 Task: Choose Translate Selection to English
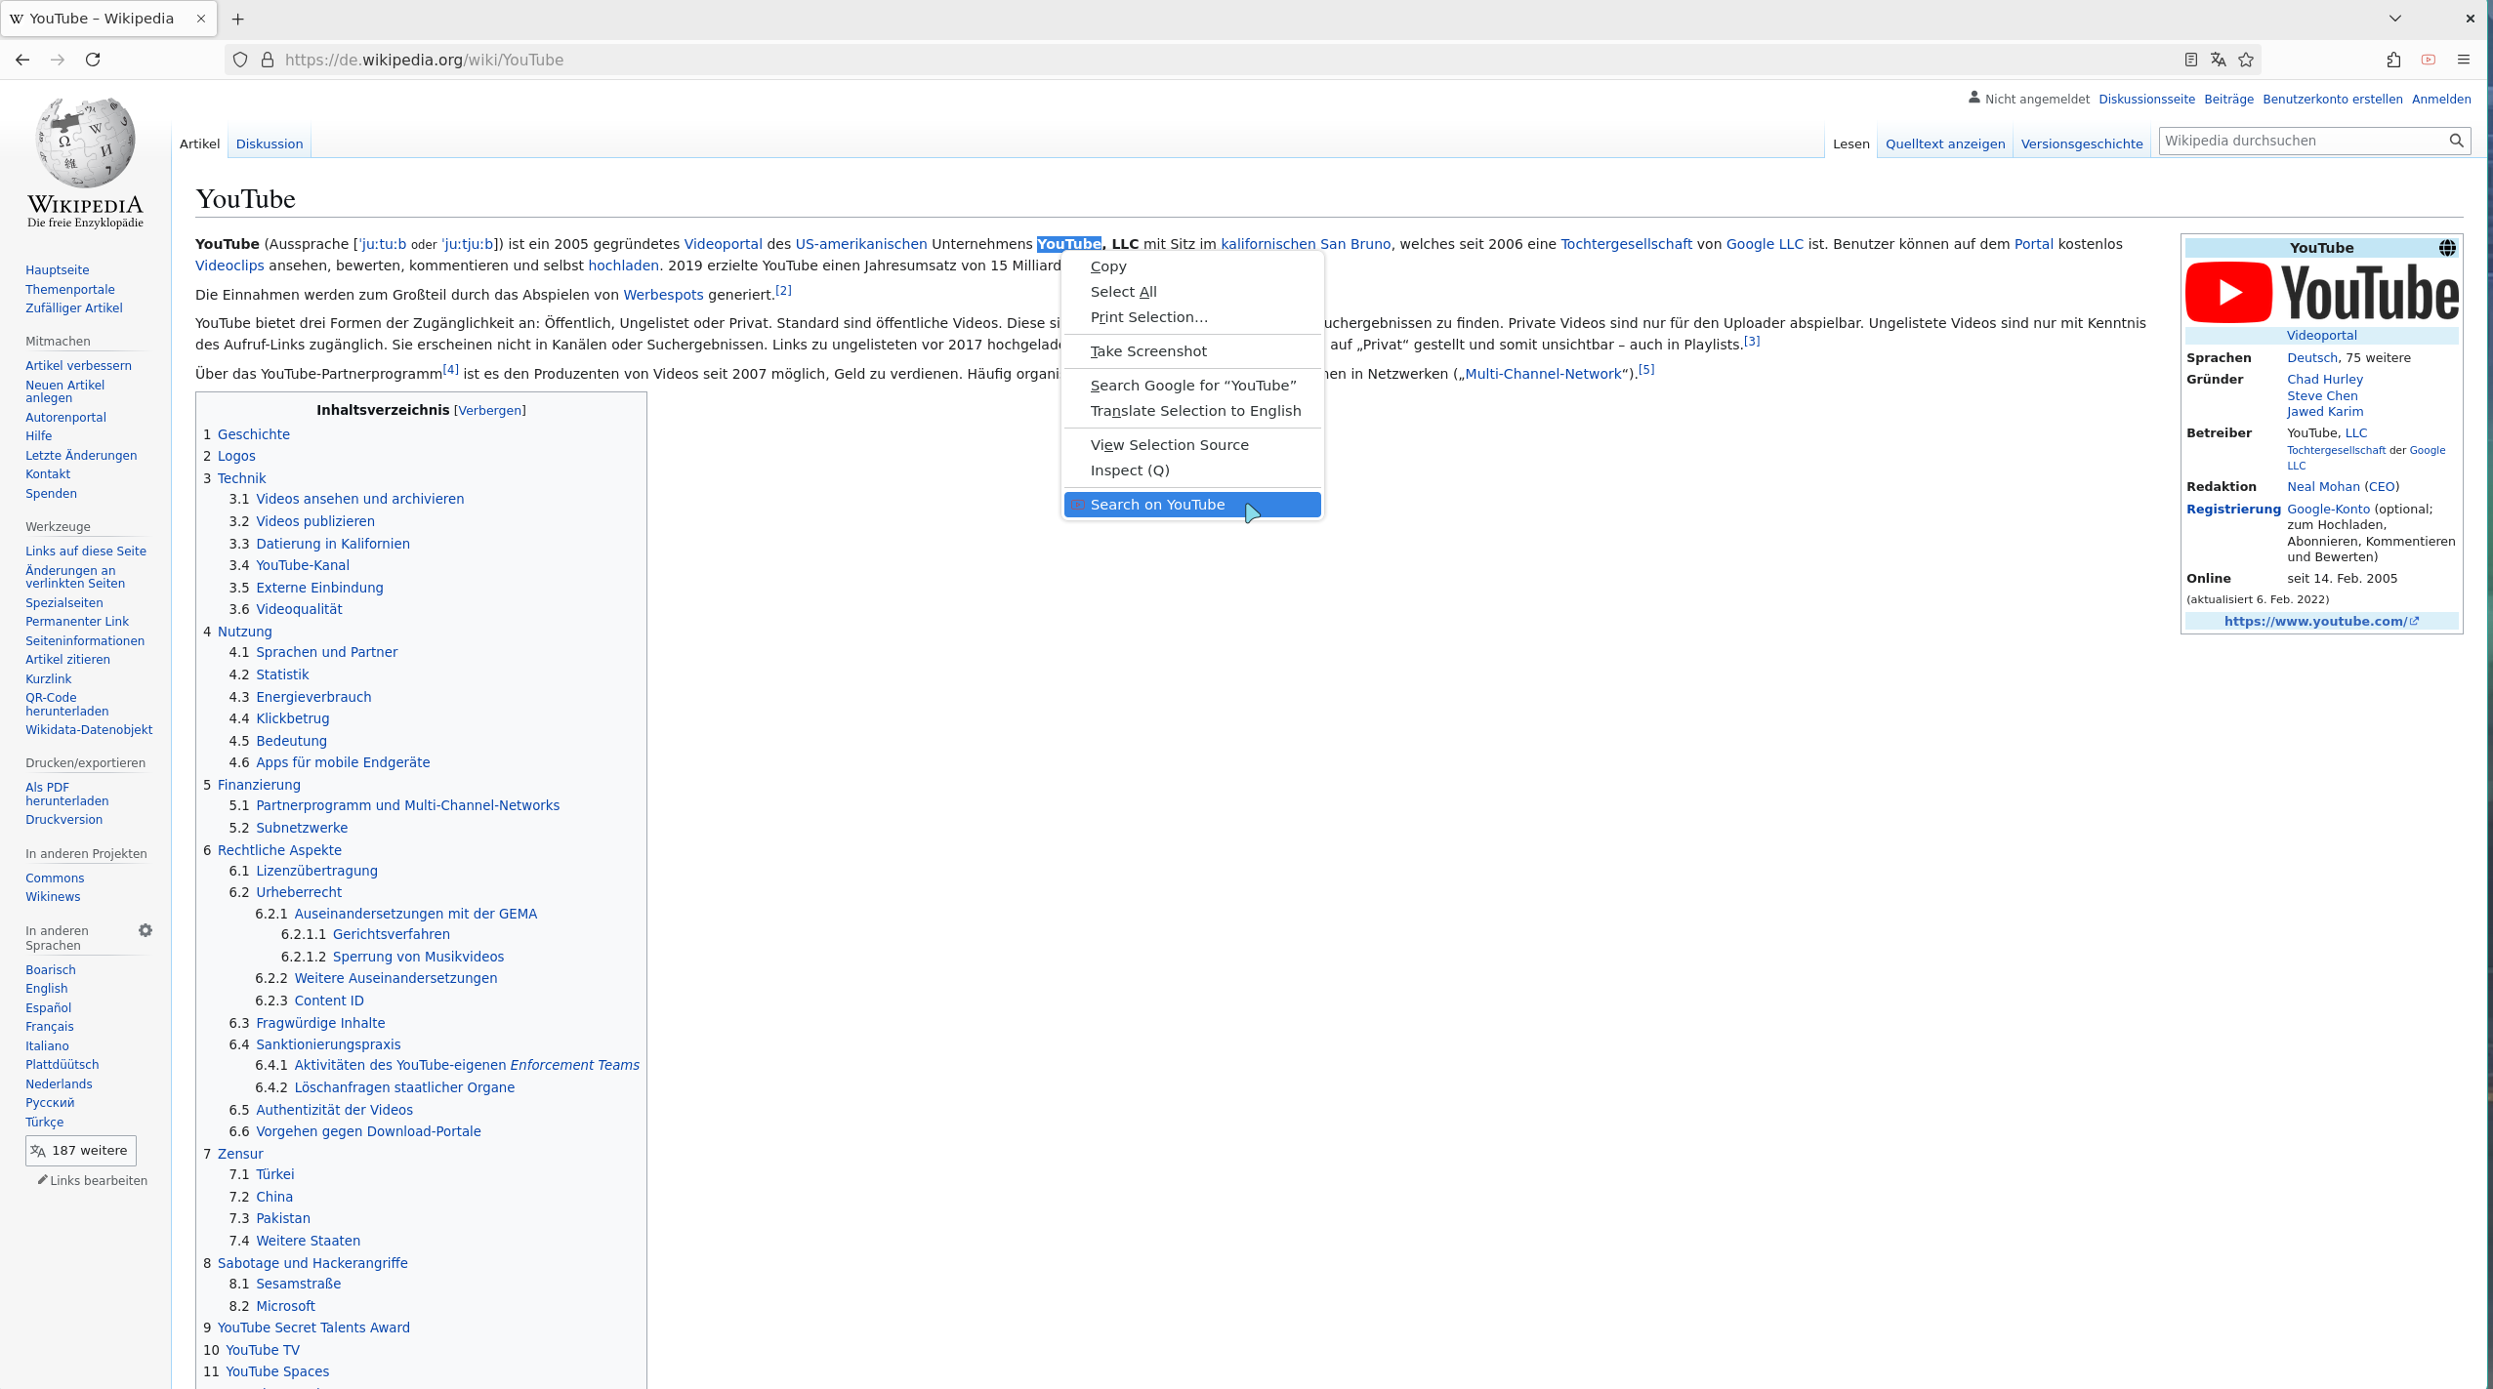pos(1192,411)
